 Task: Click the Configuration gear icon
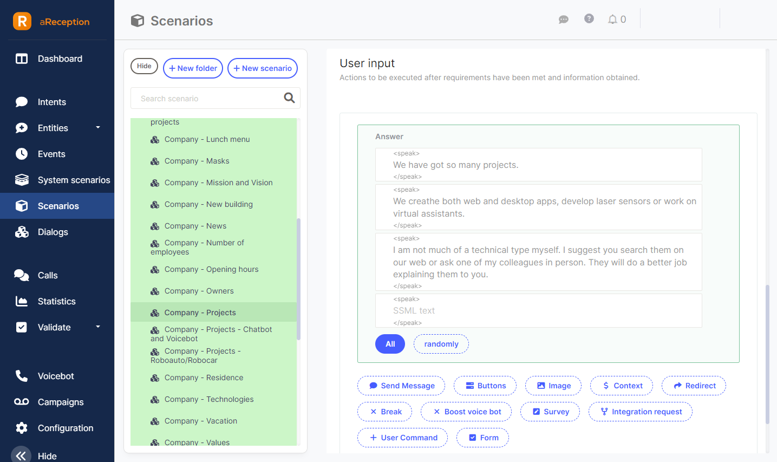point(22,428)
